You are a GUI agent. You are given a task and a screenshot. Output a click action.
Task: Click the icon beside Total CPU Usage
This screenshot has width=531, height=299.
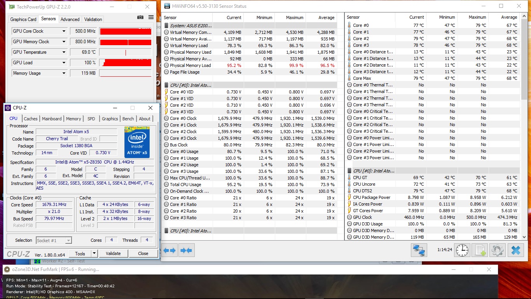point(166,185)
